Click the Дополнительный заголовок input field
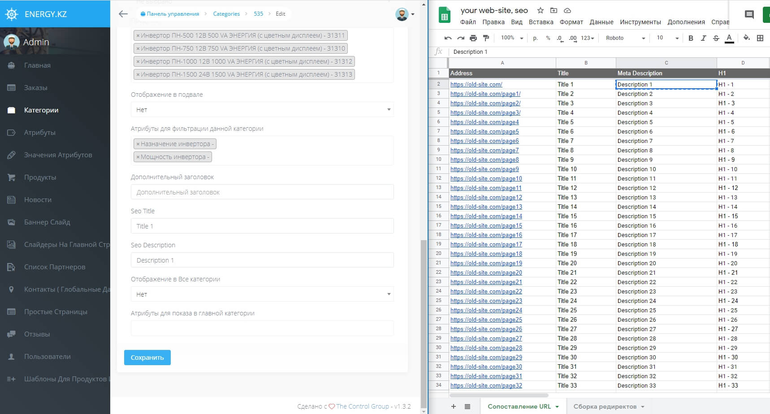This screenshot has width=770, height=414. tap(262, 192)
